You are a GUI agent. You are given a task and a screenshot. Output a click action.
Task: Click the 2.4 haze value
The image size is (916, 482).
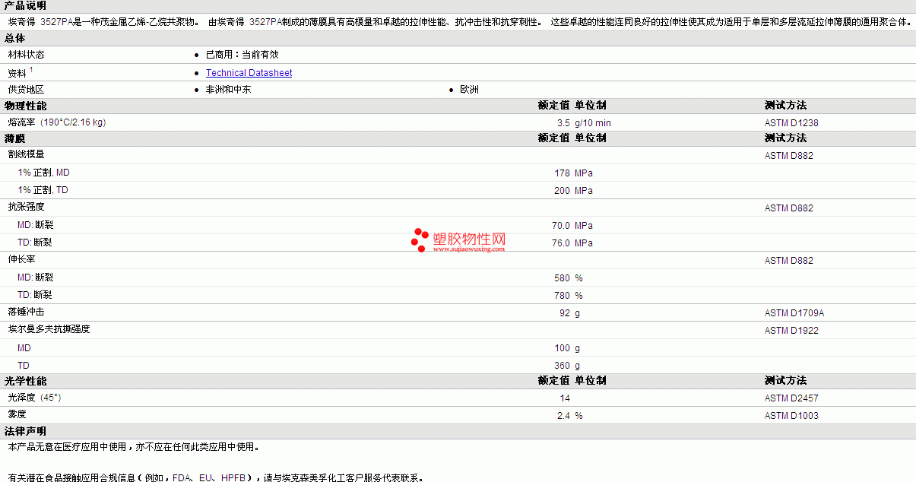(563, 416)
